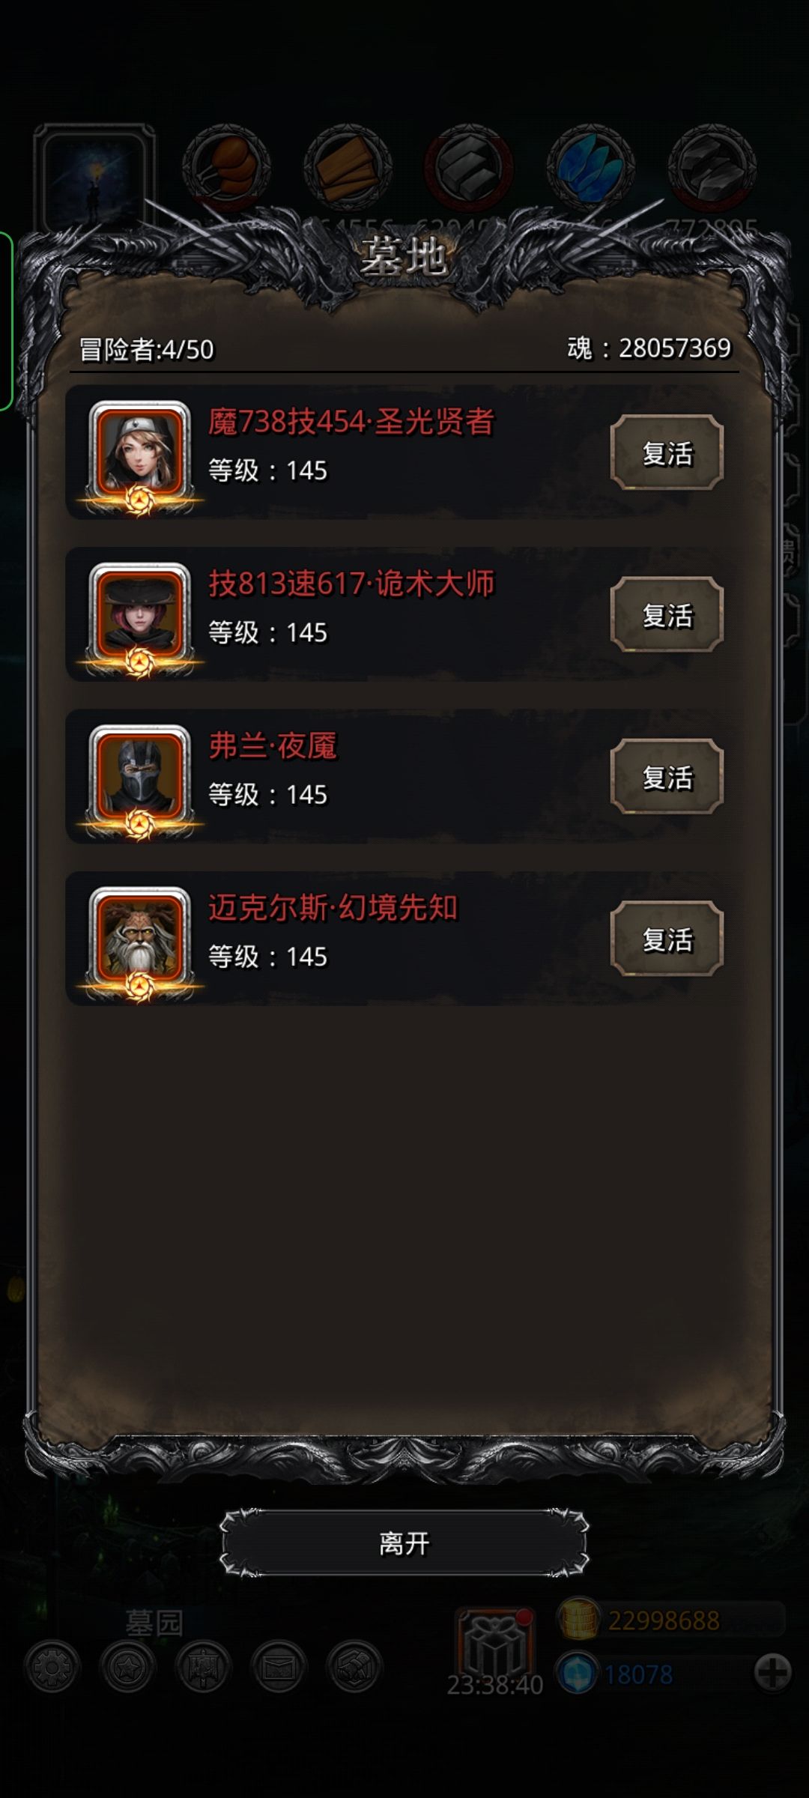Open the 诡术大师 red-haired portrait

pos(139,615)
